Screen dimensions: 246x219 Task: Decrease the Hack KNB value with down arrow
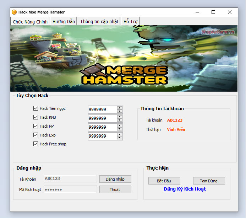pos(120,120)
